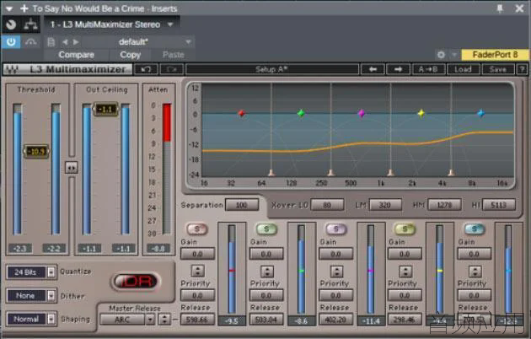Click Copy in the host bar
Screen dimensions: 531x339
click(130, 55)
